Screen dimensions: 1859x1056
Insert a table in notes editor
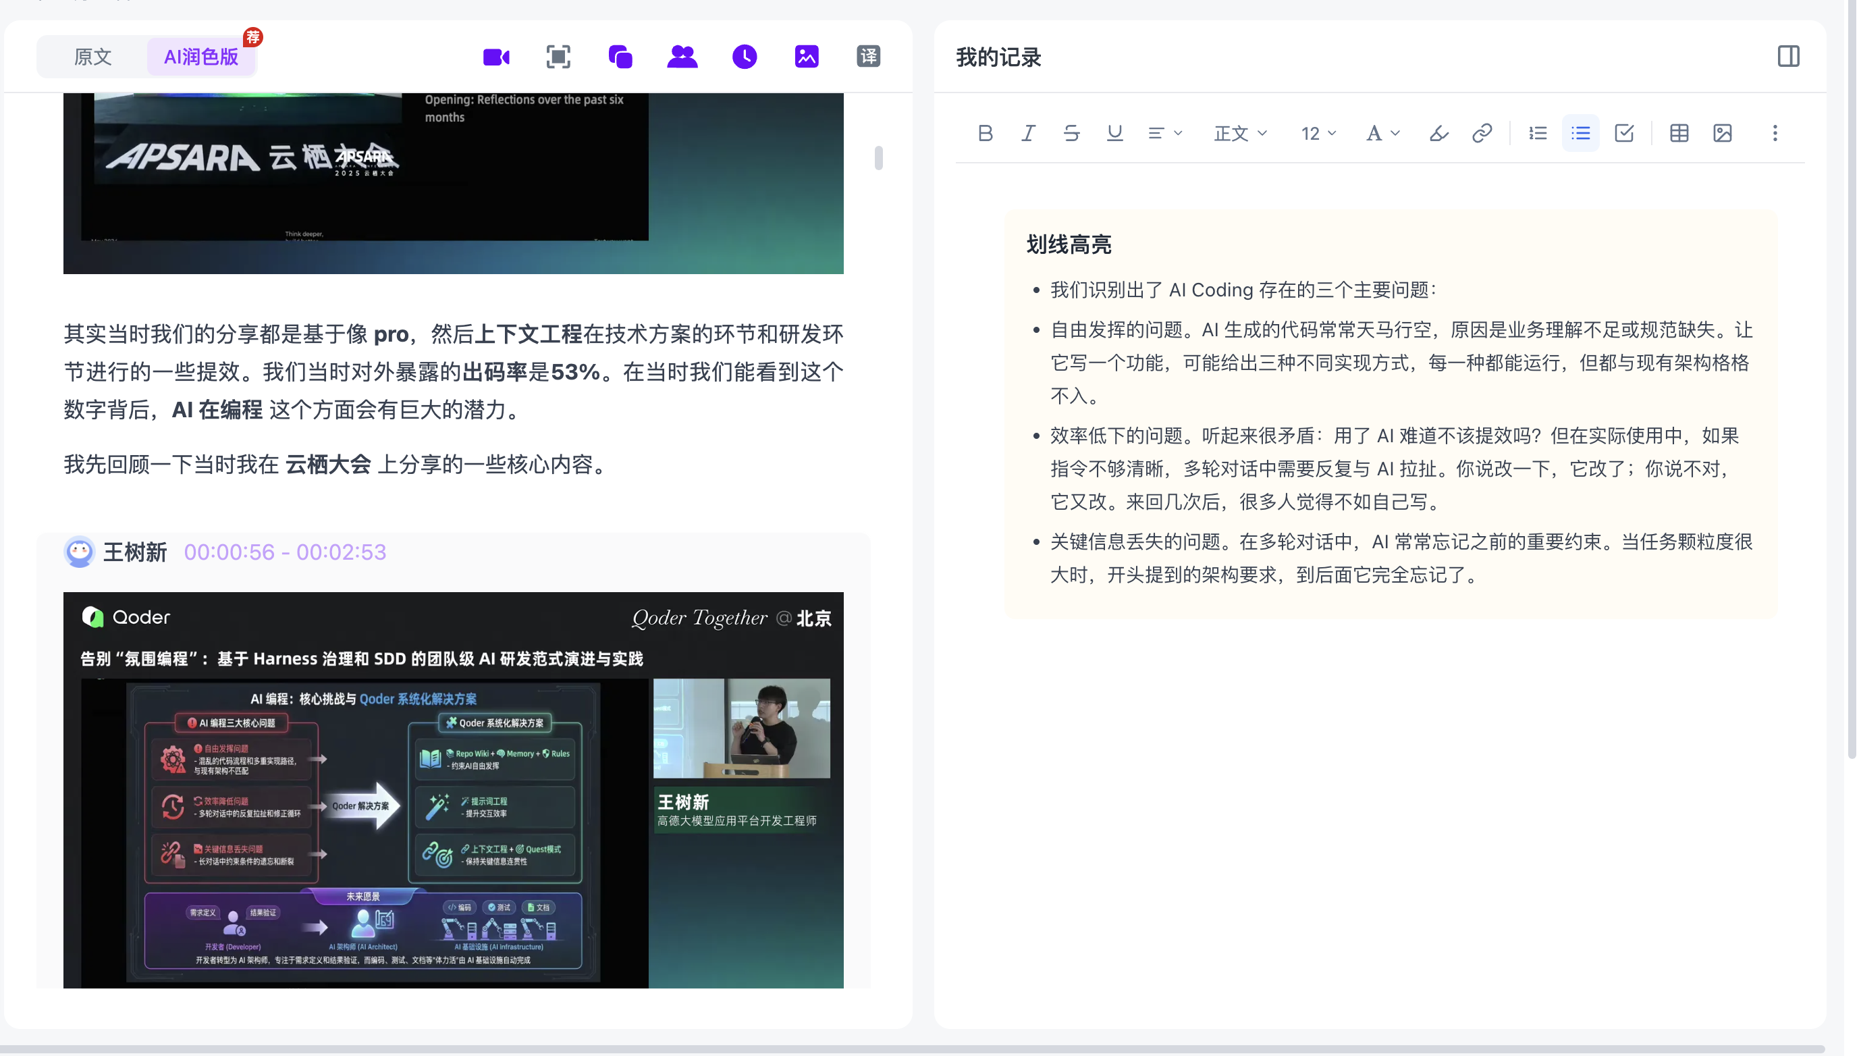coord(1679,133)
